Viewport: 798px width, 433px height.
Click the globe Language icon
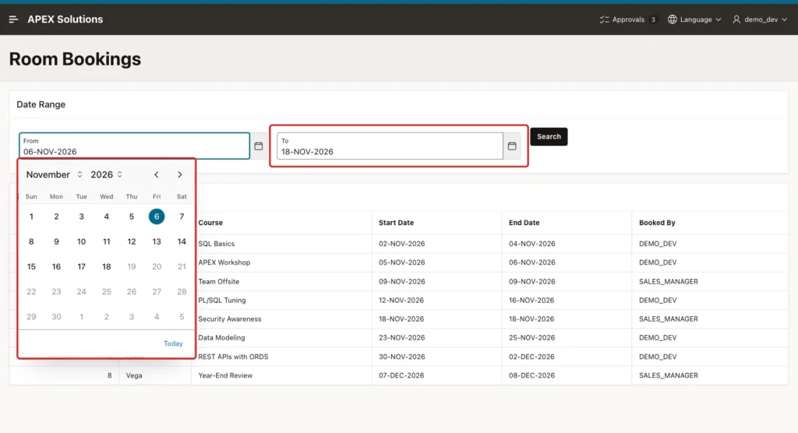(673, 19)
